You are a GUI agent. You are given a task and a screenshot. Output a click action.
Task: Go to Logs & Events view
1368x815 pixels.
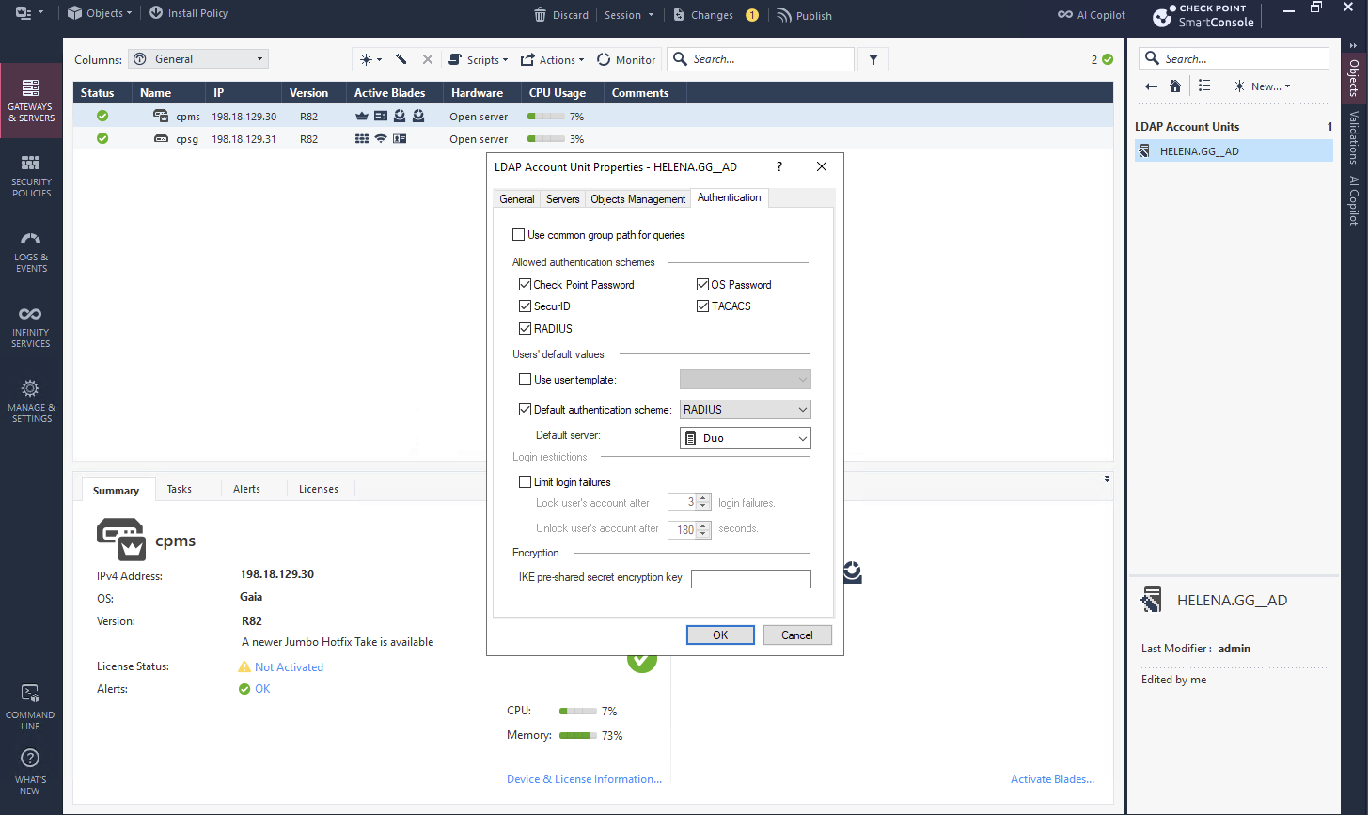(31, 251)
